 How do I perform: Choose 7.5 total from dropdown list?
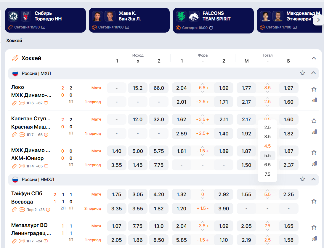[267, 174]
